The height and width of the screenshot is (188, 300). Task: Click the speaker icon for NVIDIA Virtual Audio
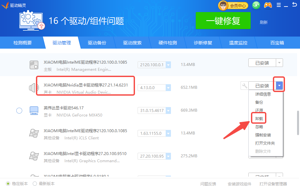pyautogui.click(x=32, y=87)
